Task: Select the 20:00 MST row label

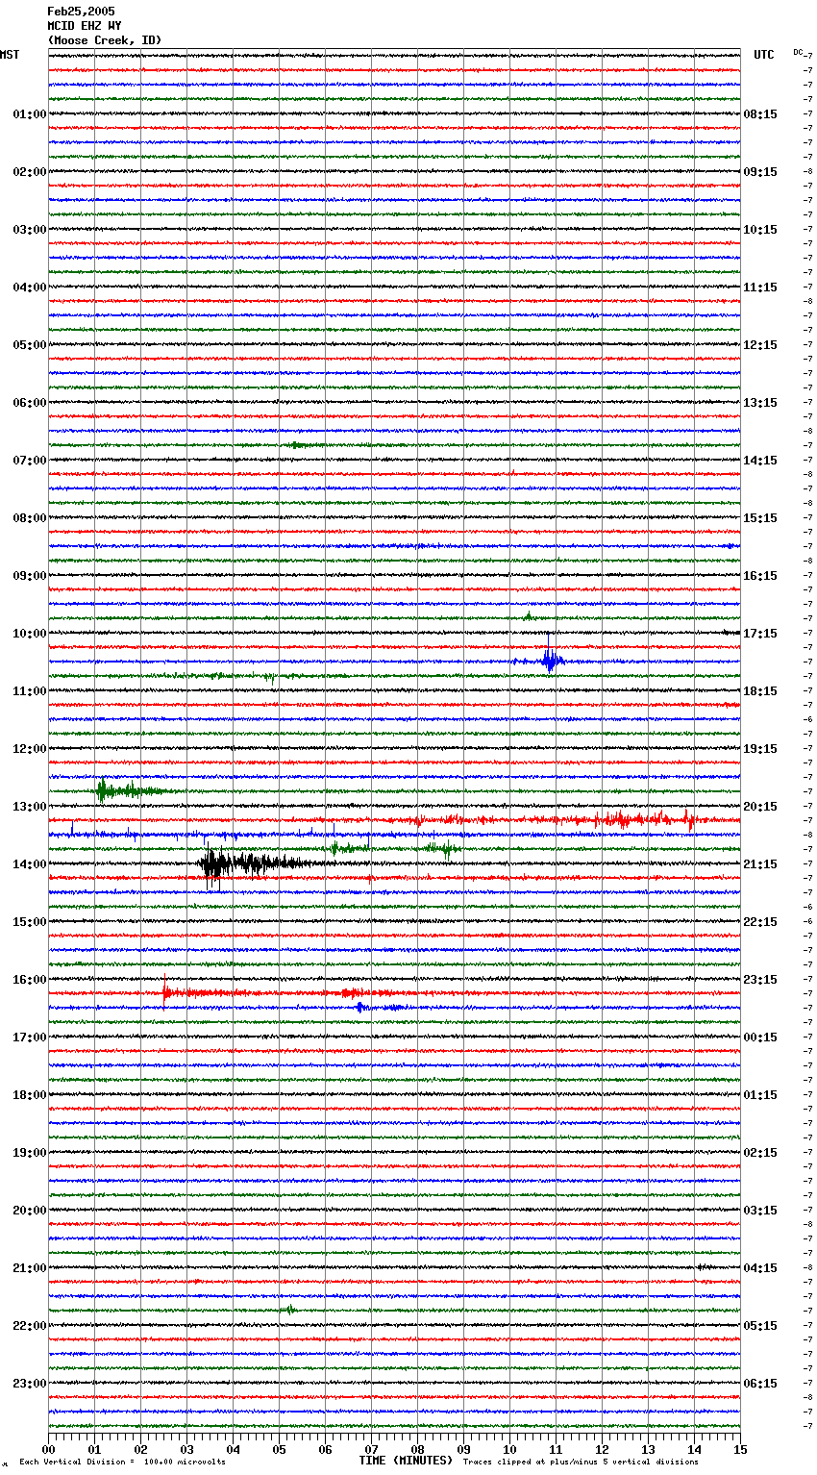Action: [30, 1211]
